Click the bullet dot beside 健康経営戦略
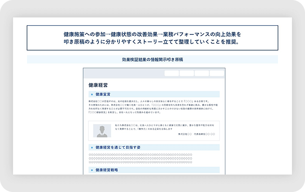 [x=91, y=170]
